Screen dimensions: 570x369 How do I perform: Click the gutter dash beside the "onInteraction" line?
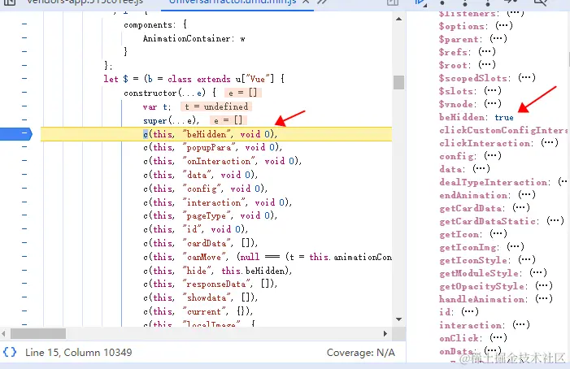pyautogui.click(x=24, y=161)
